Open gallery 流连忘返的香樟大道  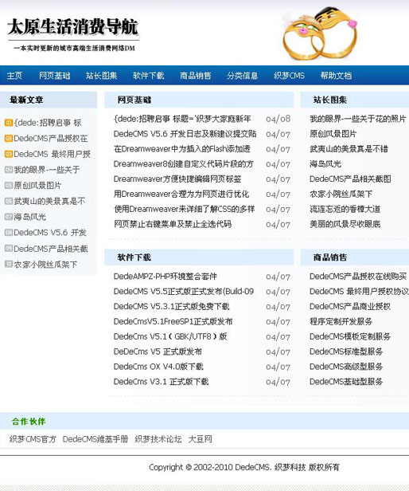click(x=345, y=209)
